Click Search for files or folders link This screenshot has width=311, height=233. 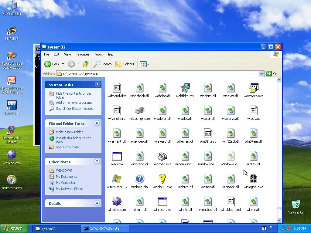74,109
